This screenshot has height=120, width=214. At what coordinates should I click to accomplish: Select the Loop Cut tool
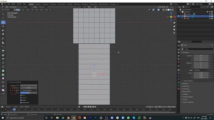(x=3, y=63)
